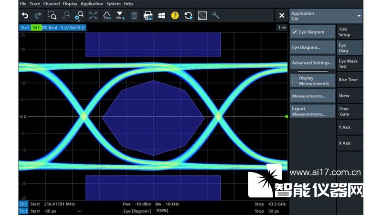This screenshot has height=215, width=382.
Task: Open Advanced Settings... dialog
Action: coord(313,63)
